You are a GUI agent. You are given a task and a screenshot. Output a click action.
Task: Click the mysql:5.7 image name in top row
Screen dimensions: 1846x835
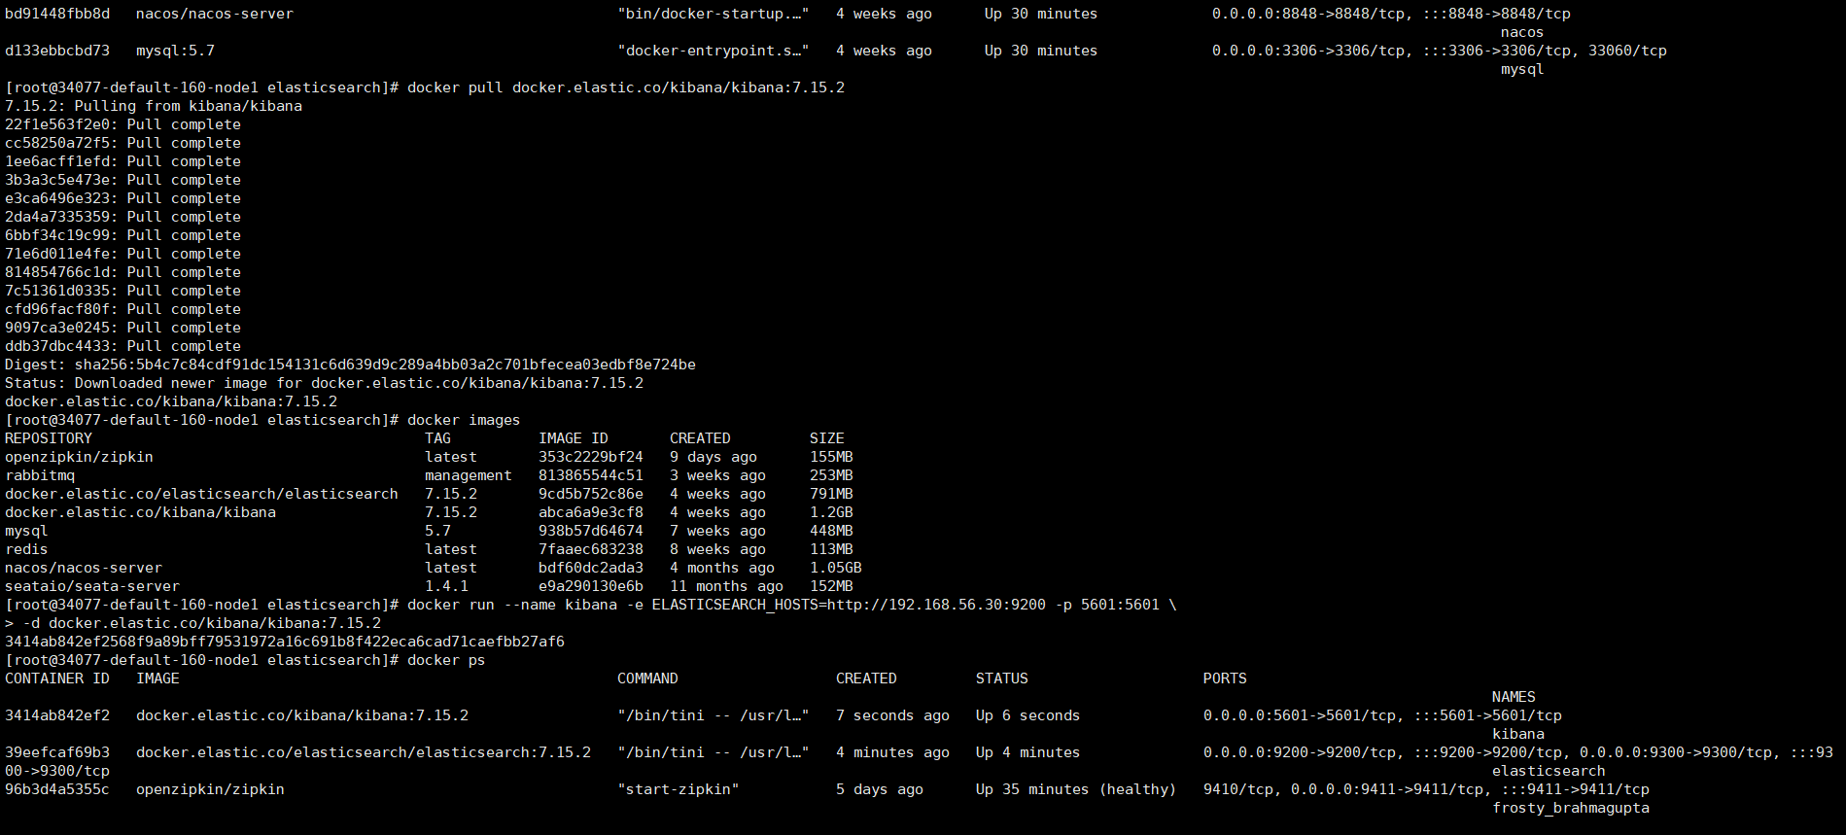tap(175, 51)
